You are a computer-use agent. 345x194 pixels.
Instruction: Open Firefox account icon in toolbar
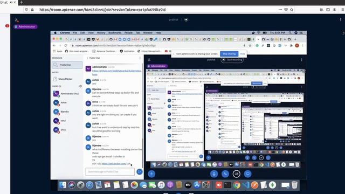tap(334, 10)
